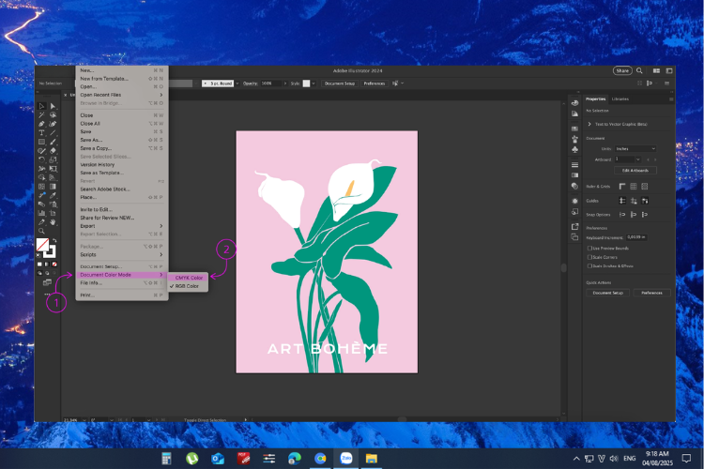The height and width of the screenshot is (469, 704).
Task: Open the Edit Toolbar three dots
Action: pos(47,295)
